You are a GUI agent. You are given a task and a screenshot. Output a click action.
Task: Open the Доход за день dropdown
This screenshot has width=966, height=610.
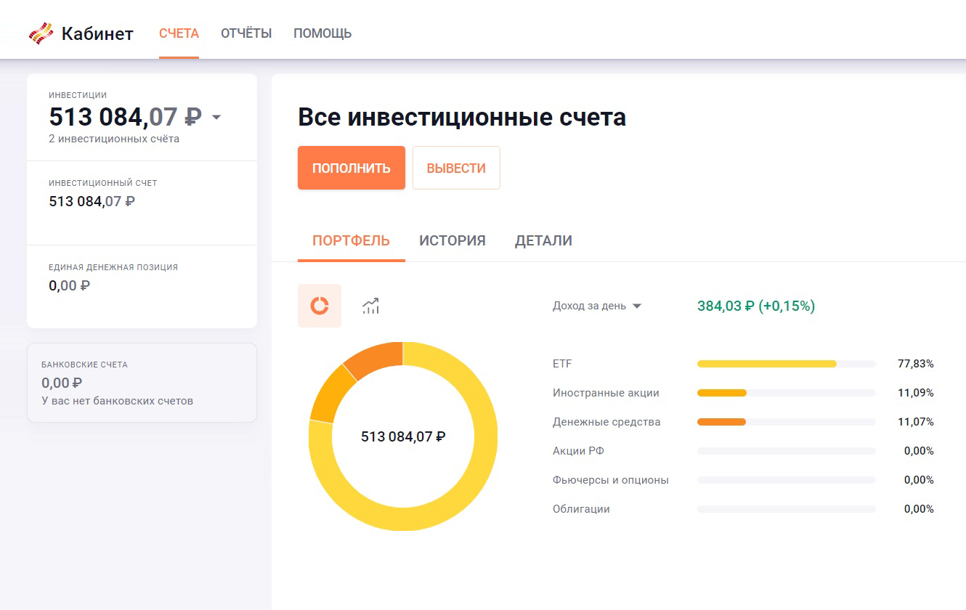pyautogui.click(x=597, y=306)
